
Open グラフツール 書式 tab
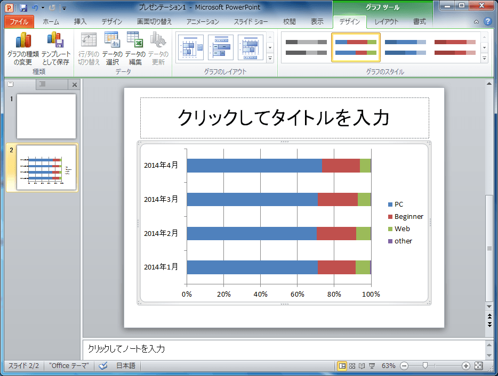[419, 22]
